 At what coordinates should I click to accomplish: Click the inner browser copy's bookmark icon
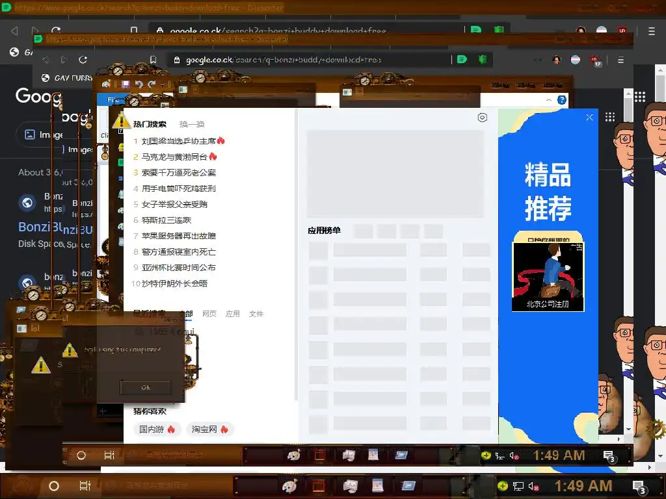coord(153,60)
